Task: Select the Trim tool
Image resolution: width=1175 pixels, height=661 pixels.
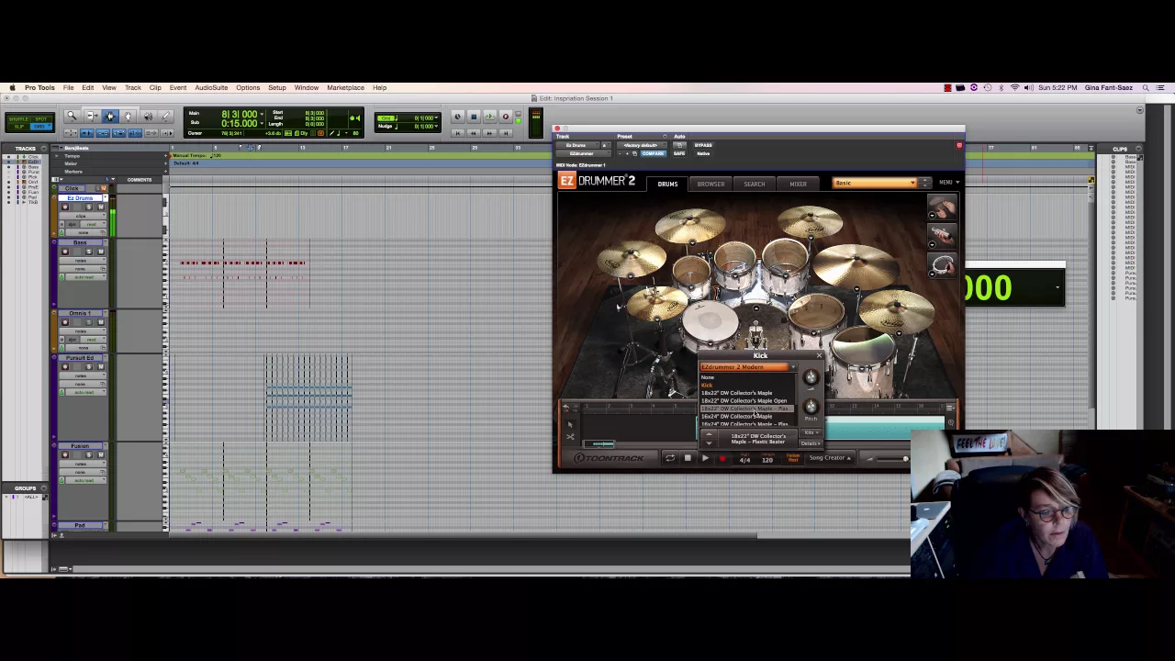Action: 91,117
